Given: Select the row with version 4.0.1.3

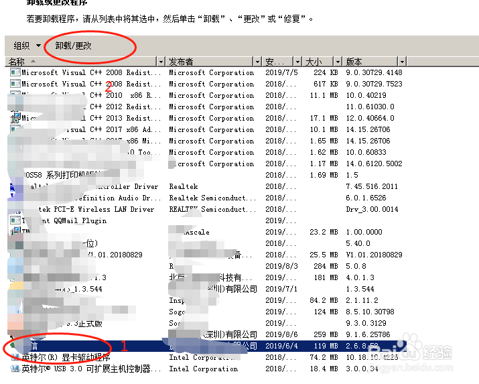Looking at the screenshot, I should (206, 277).
